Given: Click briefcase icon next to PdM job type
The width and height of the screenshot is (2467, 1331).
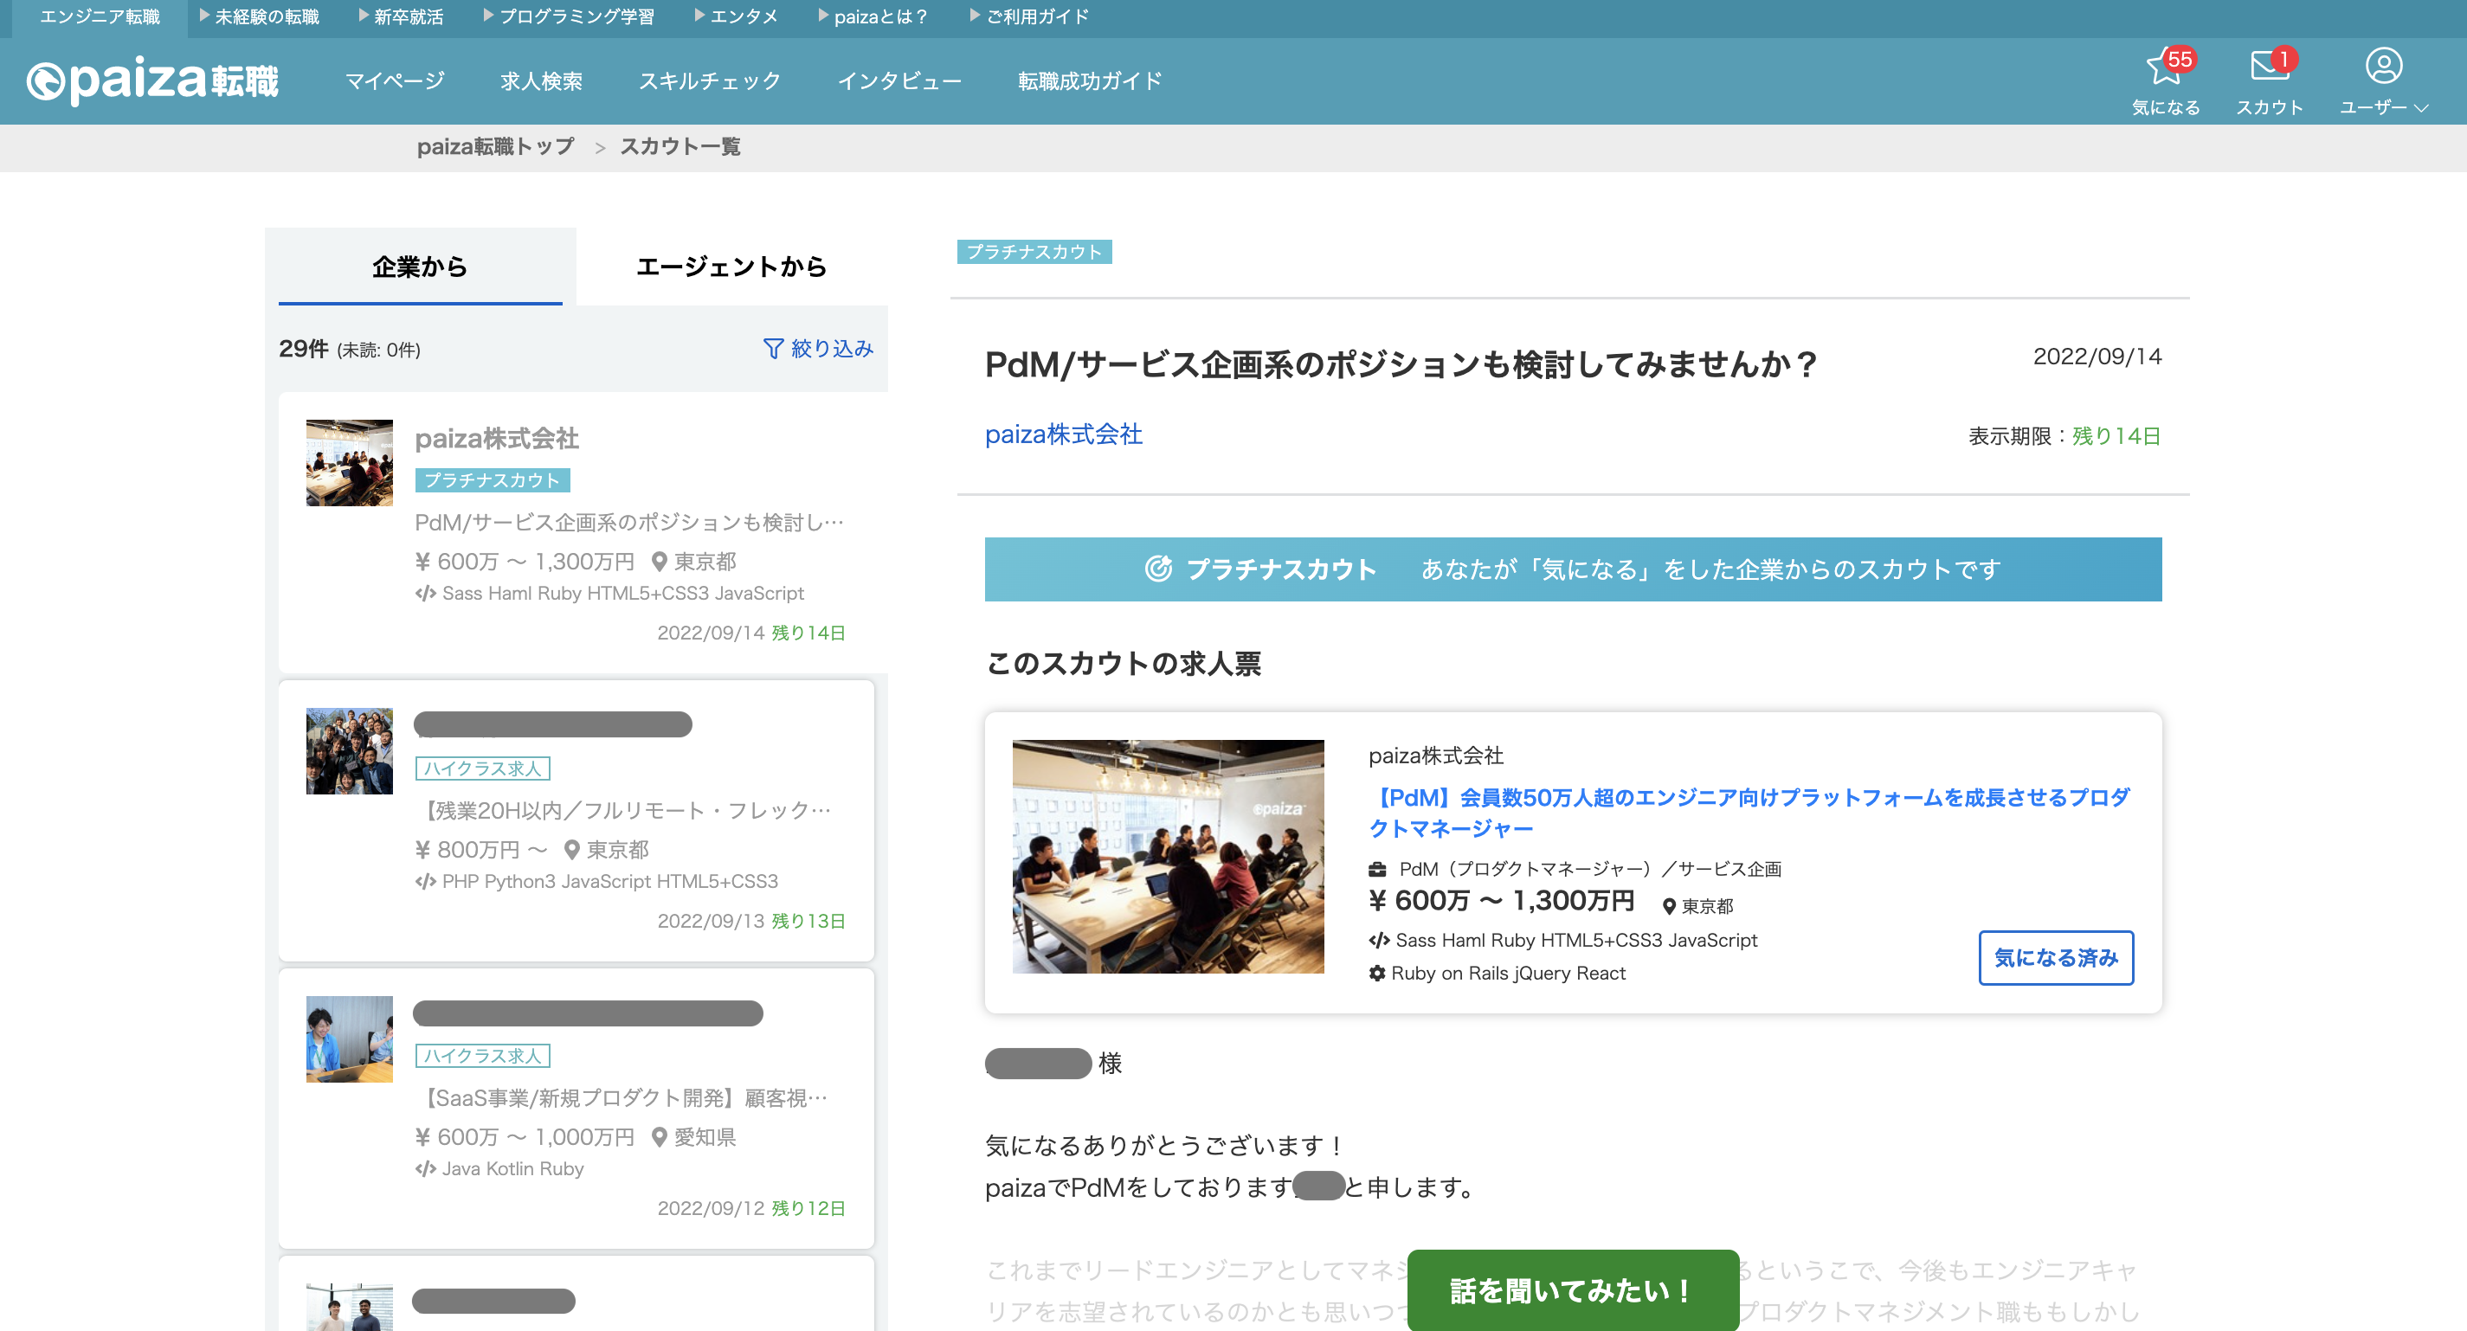Looking at the screenshot, I should pyautogui.click(x=1377, y=870).
